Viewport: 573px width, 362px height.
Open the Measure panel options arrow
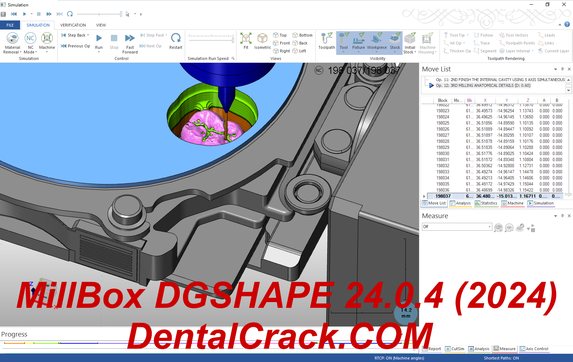point(555,216)
